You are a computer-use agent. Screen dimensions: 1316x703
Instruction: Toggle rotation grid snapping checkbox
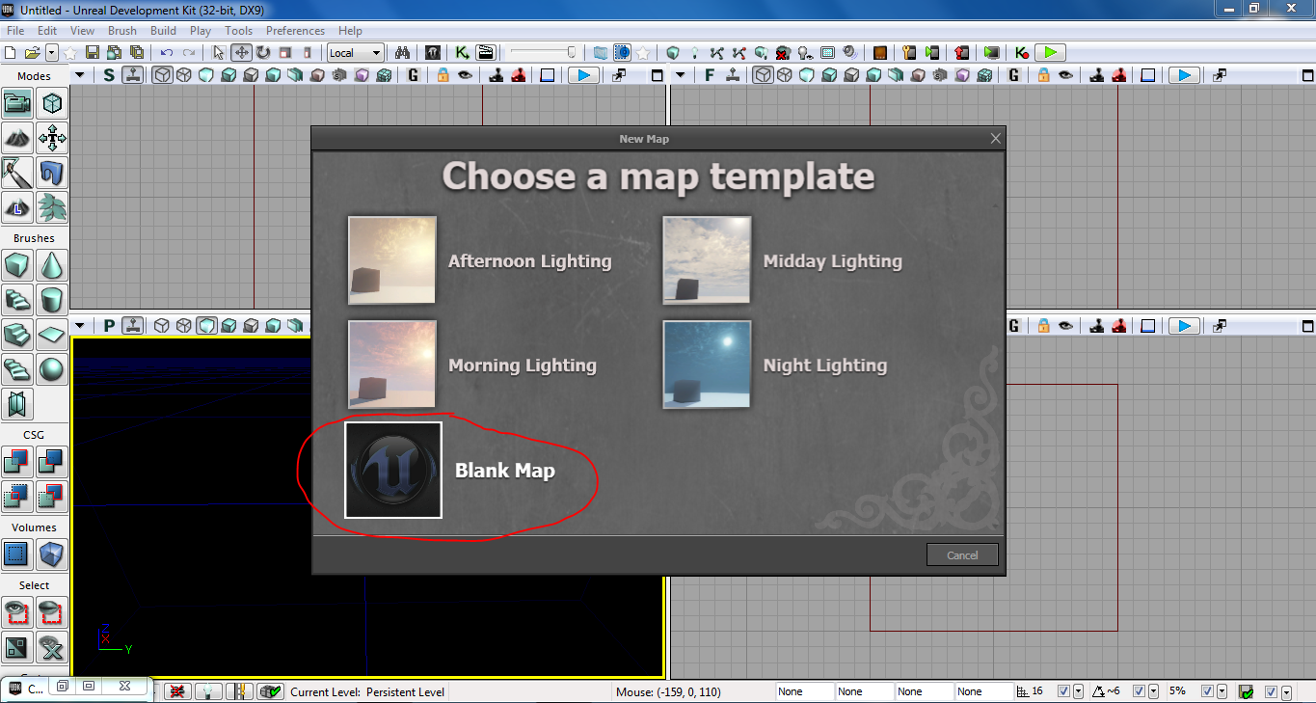pos(1139,691)
